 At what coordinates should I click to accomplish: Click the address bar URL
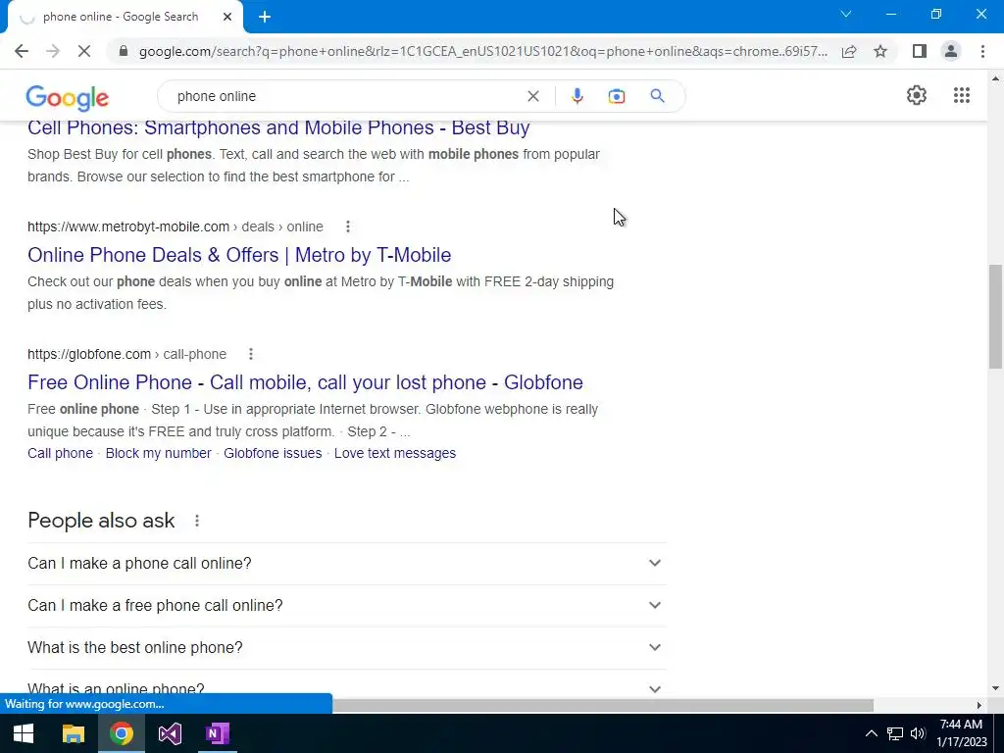[482, 51]
